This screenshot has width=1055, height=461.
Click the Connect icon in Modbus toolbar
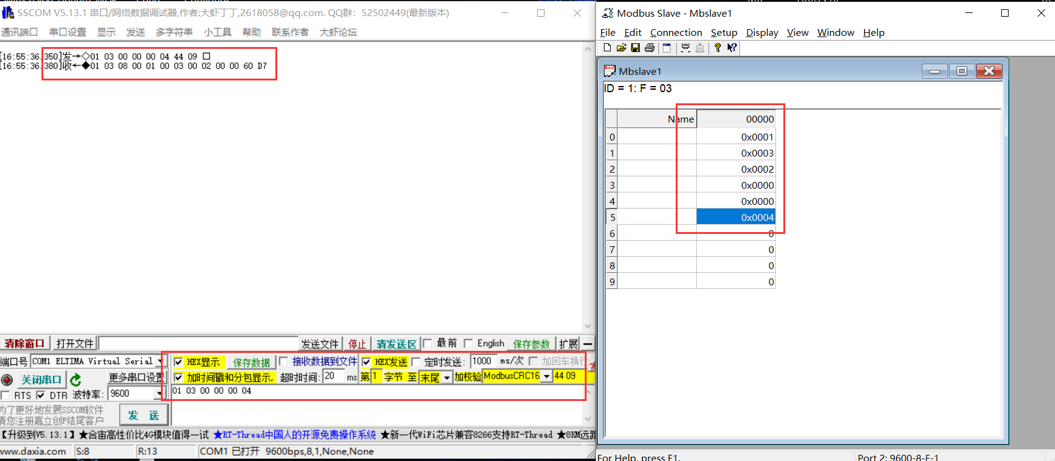click(x=686, y=48)
